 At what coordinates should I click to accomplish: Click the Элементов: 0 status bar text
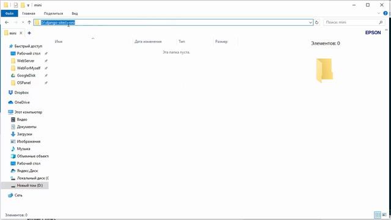tap(16, 215)
